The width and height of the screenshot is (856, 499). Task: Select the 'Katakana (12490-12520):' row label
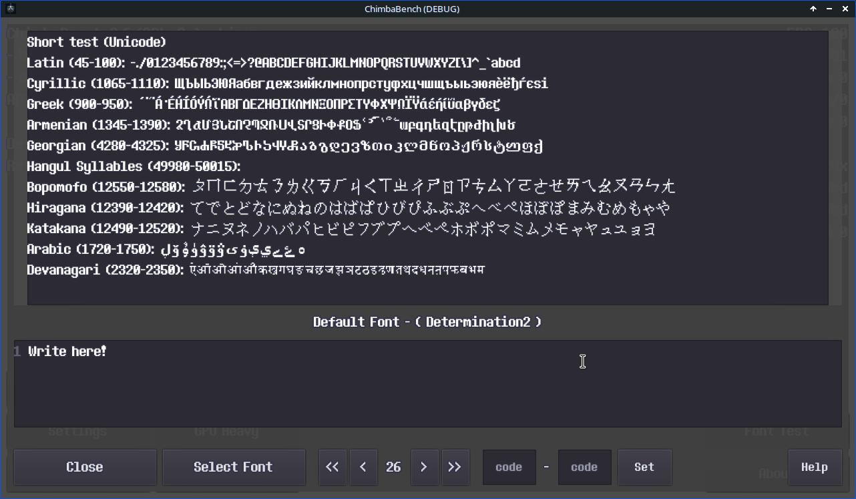[x=105, y=228]
